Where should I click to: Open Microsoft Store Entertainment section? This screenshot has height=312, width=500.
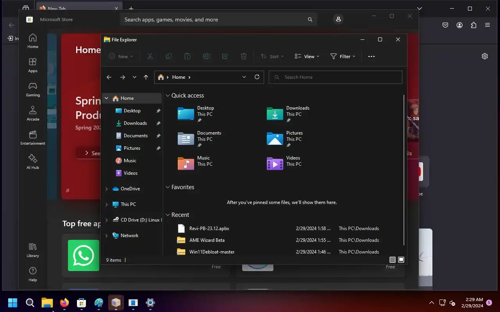click(x=33, y=138)
